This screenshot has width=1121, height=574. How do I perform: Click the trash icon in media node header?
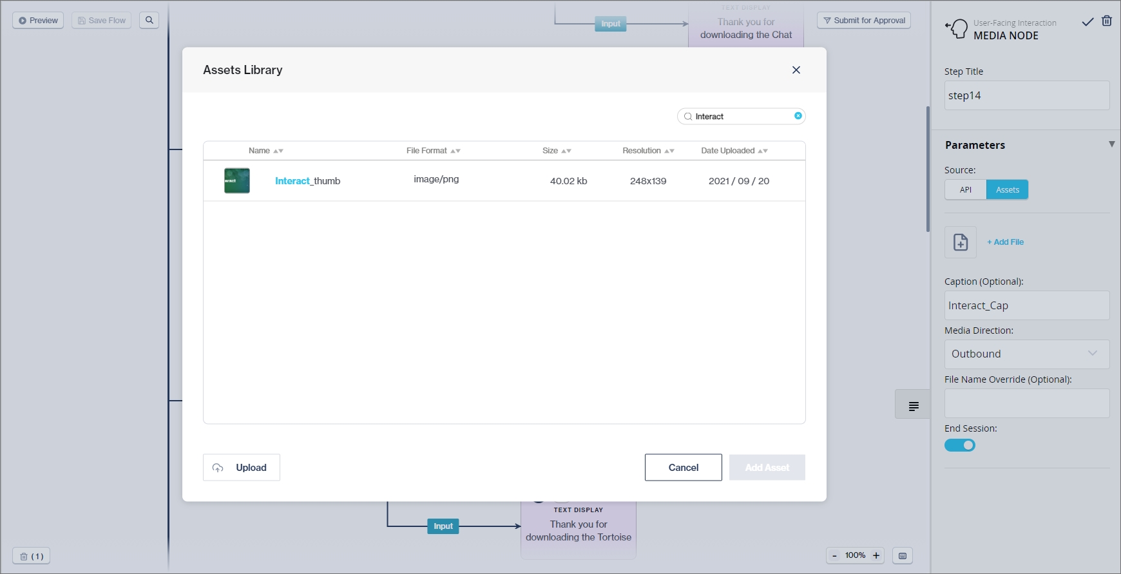1106,21
